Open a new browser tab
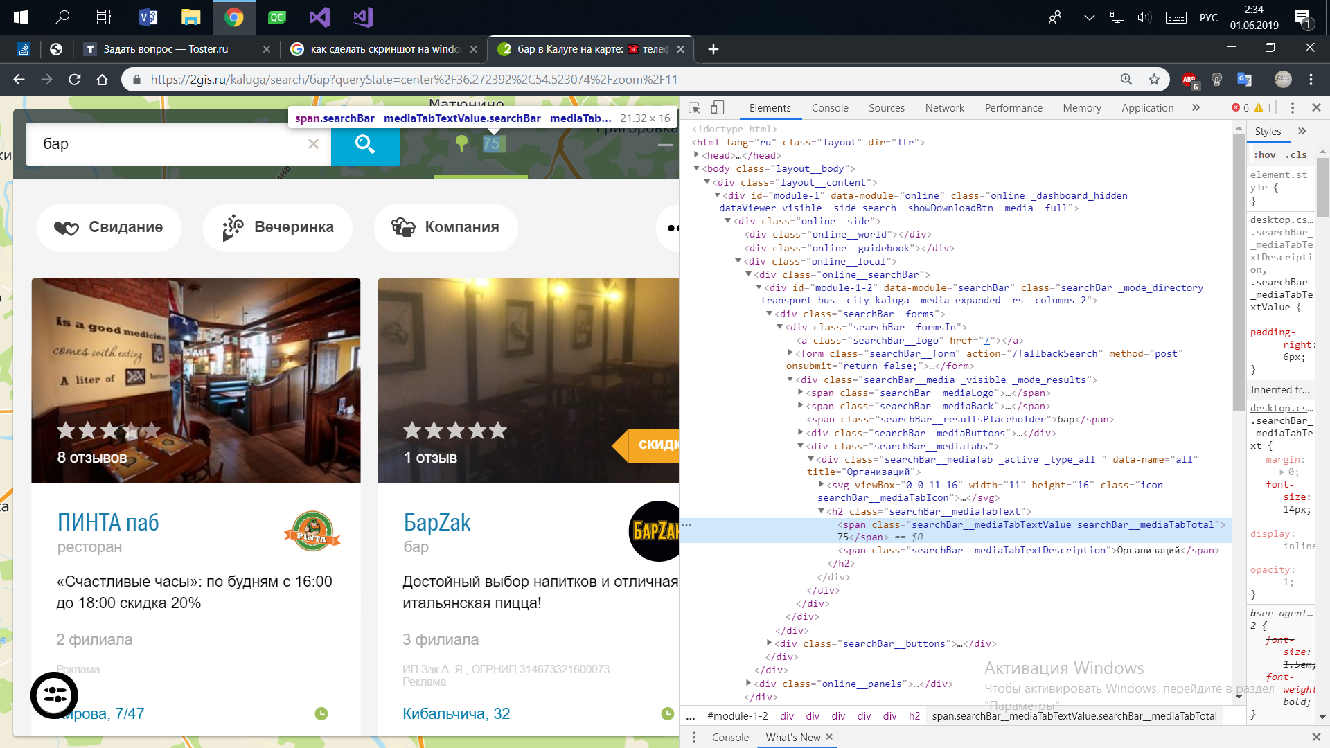Image resolution: width=1330 pixels, height=748 pixels. (713, 49)
